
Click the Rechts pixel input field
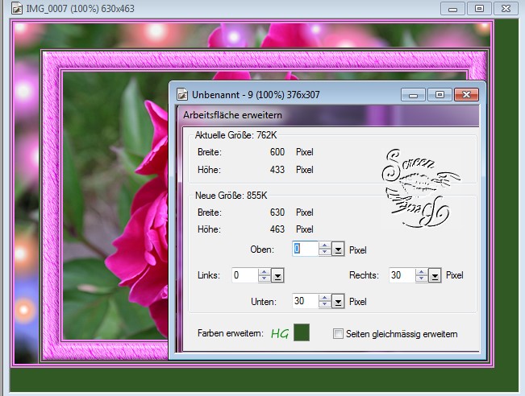point(402,275)
